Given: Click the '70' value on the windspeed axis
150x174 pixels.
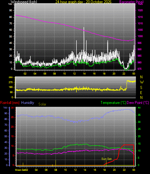Looking at the screenshot, I should (x=11, y=24).
